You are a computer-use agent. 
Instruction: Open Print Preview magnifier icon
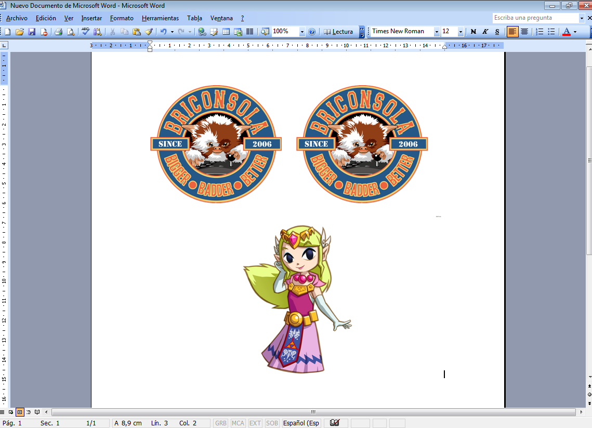71,32
